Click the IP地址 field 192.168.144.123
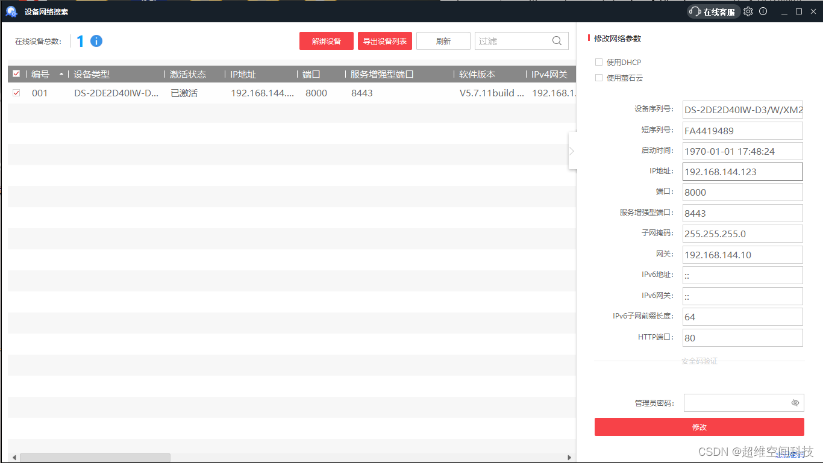The image size is (823, 463). [x=743, y=172]
